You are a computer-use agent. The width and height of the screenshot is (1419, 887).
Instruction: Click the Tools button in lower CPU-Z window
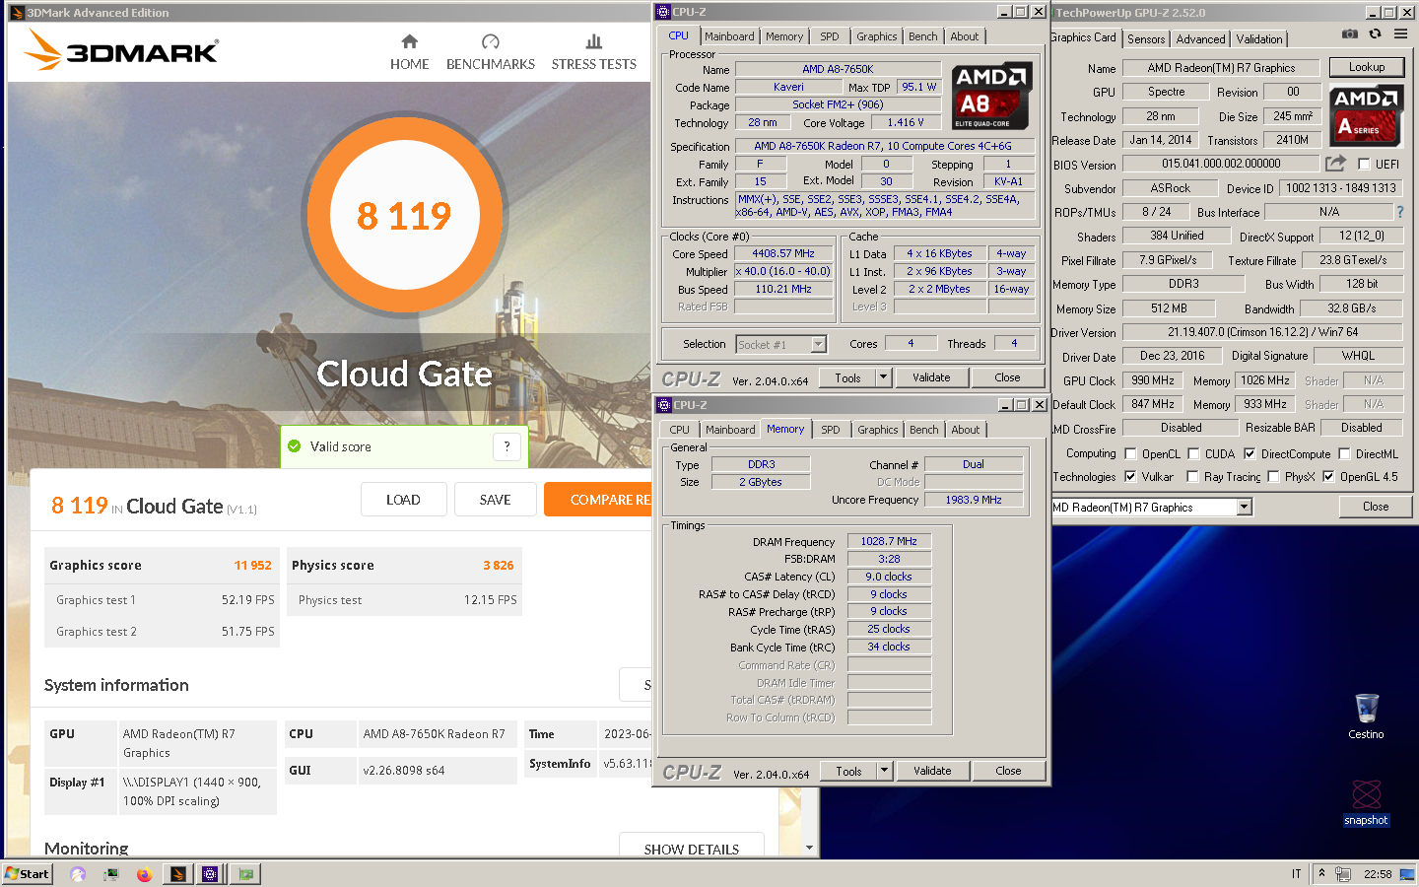pyautogui.click(x=848, y=771)
